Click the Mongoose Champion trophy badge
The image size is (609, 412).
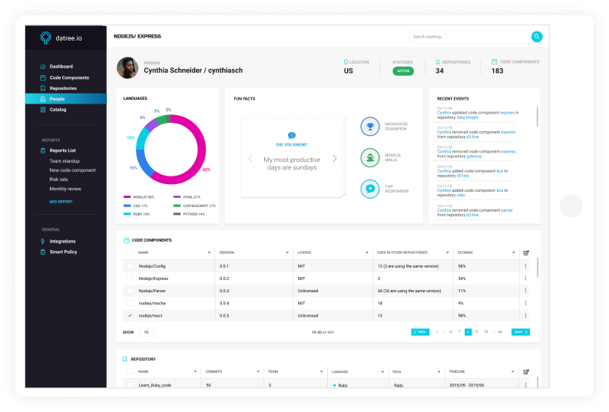click(x=371, y=127)
